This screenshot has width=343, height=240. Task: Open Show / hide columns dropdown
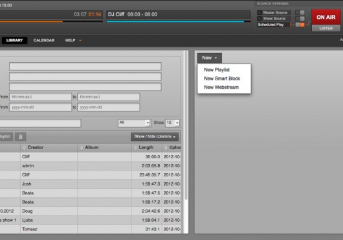pyautogui.click(x=155, y=137)
